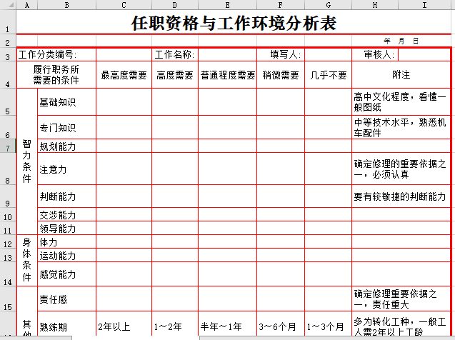Click the 半年～1年 cell

click(227, 326)
